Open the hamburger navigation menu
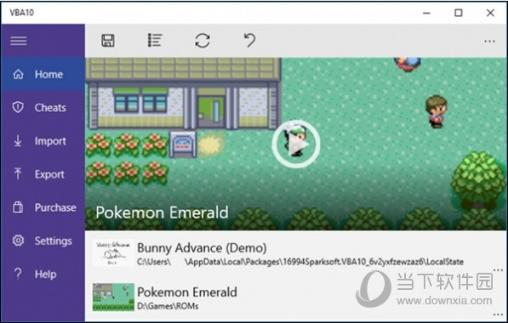508x323 pixels. pos(19,41)
